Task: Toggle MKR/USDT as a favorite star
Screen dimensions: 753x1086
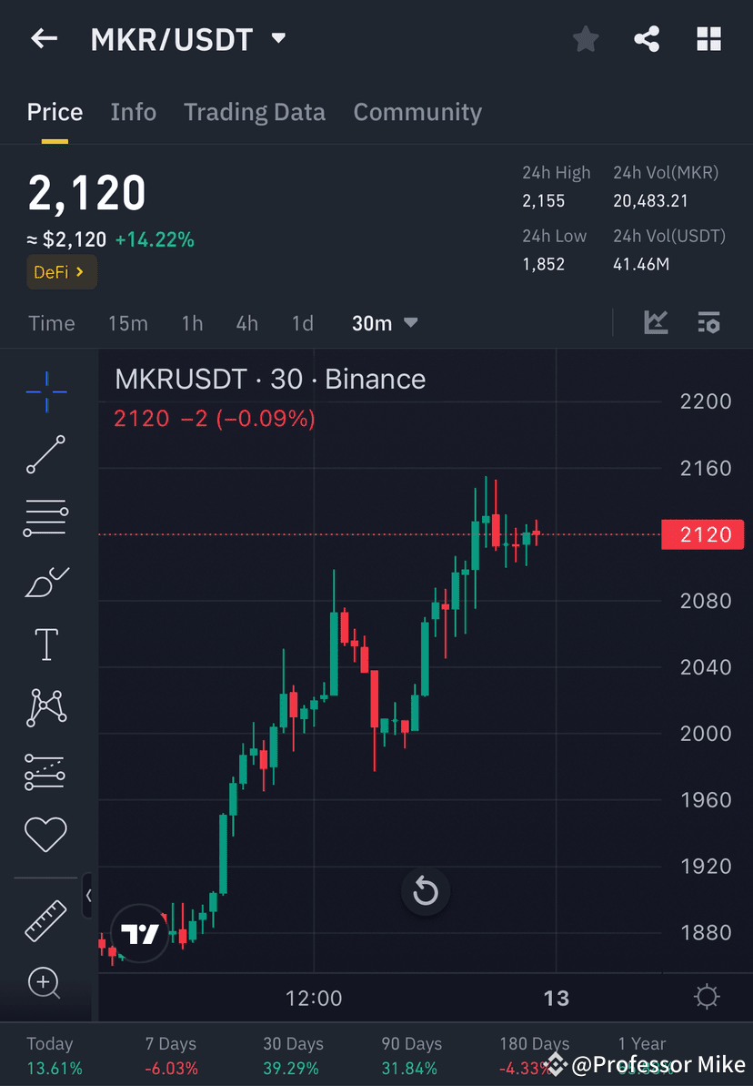Action: 585,38
